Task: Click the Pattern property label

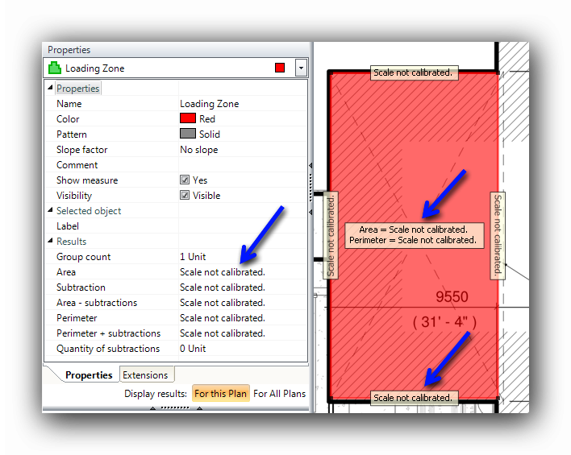Action: 71,134
